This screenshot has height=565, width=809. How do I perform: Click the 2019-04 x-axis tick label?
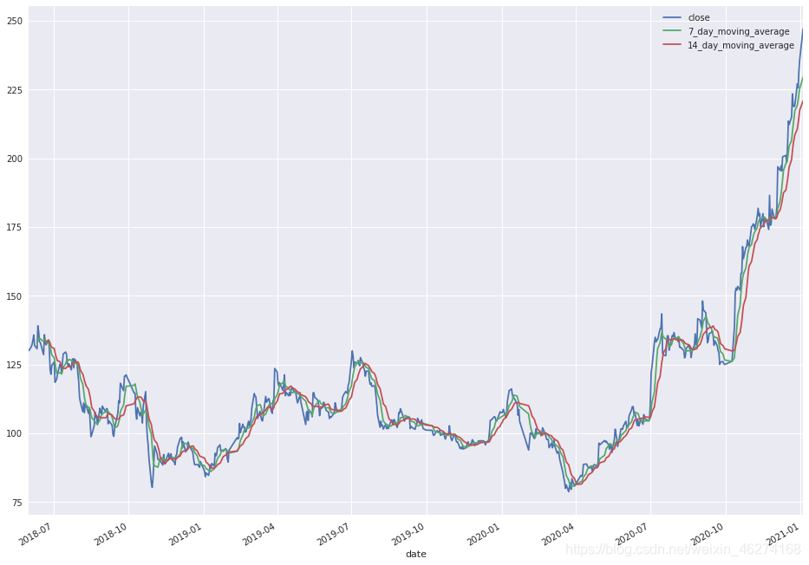pos(259,533)
